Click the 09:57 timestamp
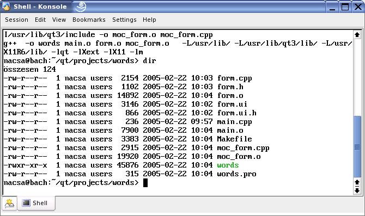The height and width of the screenshot is (216, 365). point(202,121)
